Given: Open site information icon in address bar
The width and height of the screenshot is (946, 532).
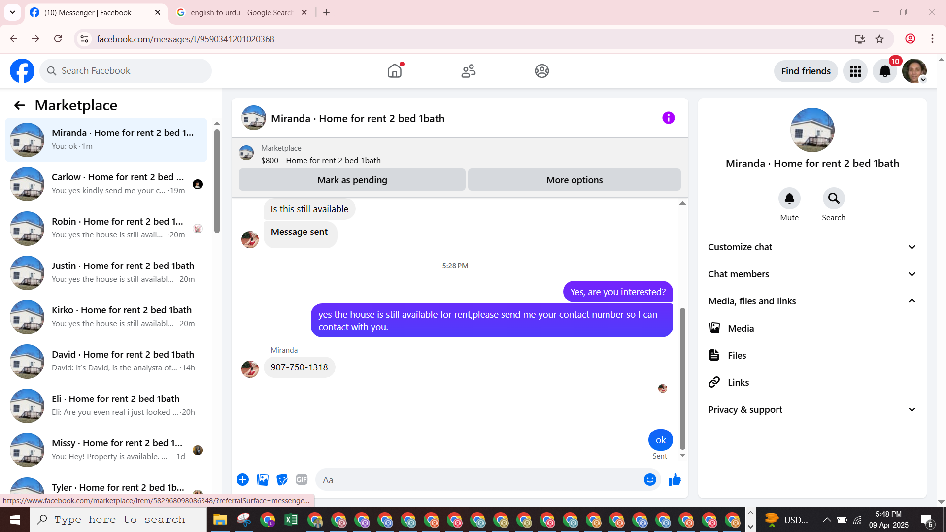Looking at the screenshot, I should 84,39.
